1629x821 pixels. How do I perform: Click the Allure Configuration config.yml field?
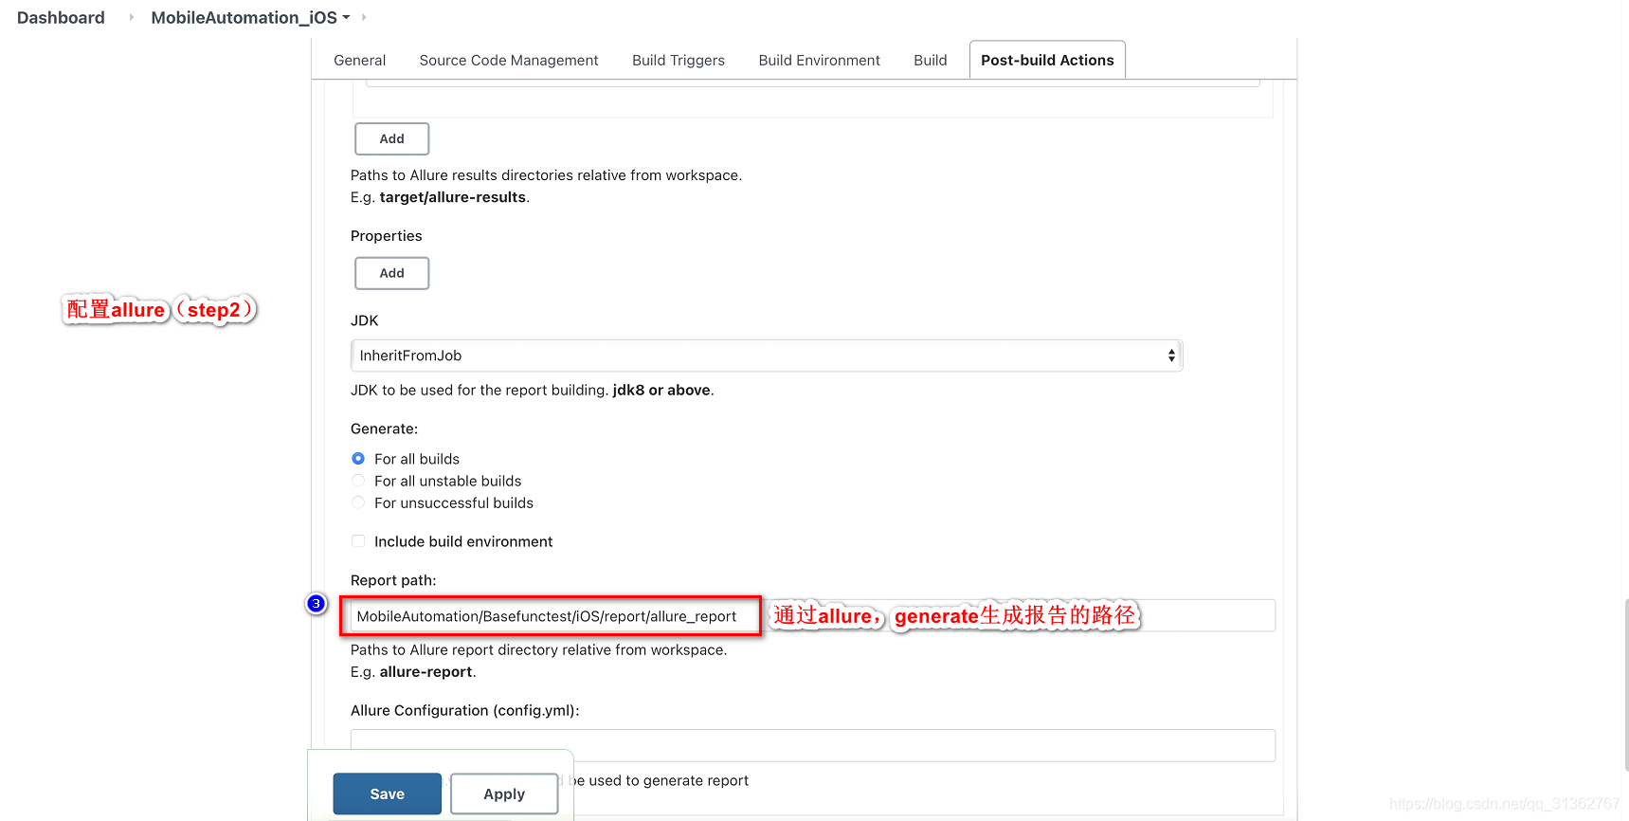[x=812, y=745]
